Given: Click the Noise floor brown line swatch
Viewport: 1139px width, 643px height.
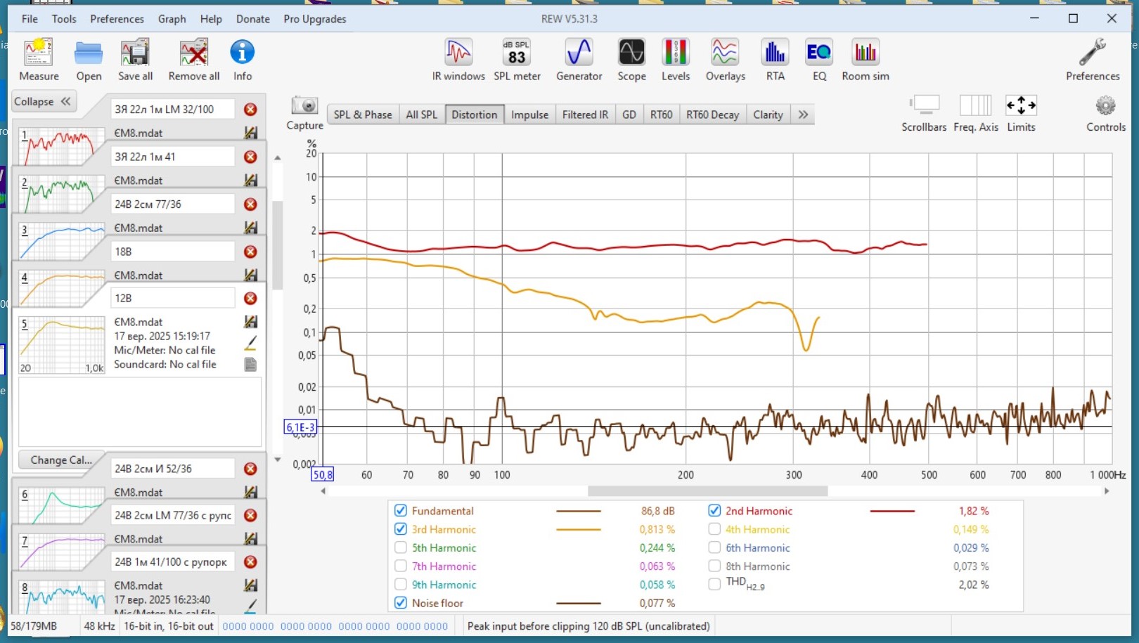Looking at the screenshot, I should pos(579,603).
